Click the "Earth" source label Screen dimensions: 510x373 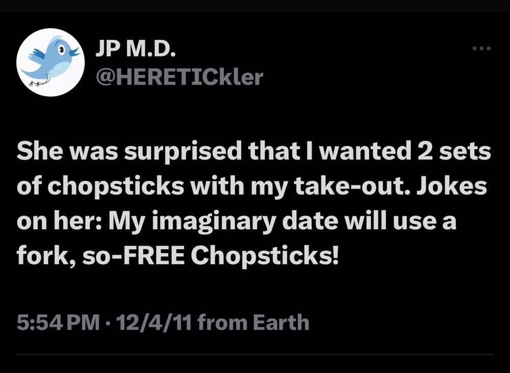click(x=281, y=323)
